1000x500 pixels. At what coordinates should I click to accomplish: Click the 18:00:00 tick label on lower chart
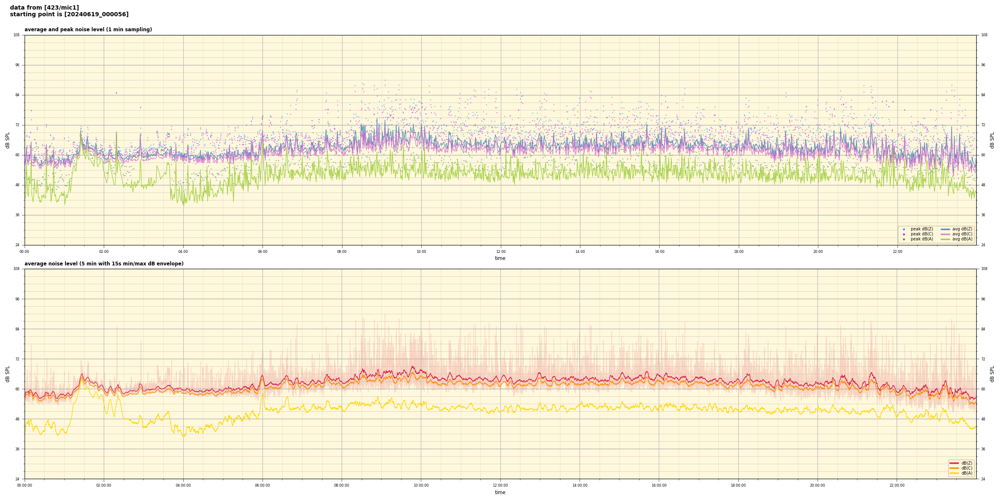click(738, 485)
